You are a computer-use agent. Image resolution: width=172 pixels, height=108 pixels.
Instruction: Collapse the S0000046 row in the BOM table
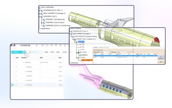click(23, 62)
